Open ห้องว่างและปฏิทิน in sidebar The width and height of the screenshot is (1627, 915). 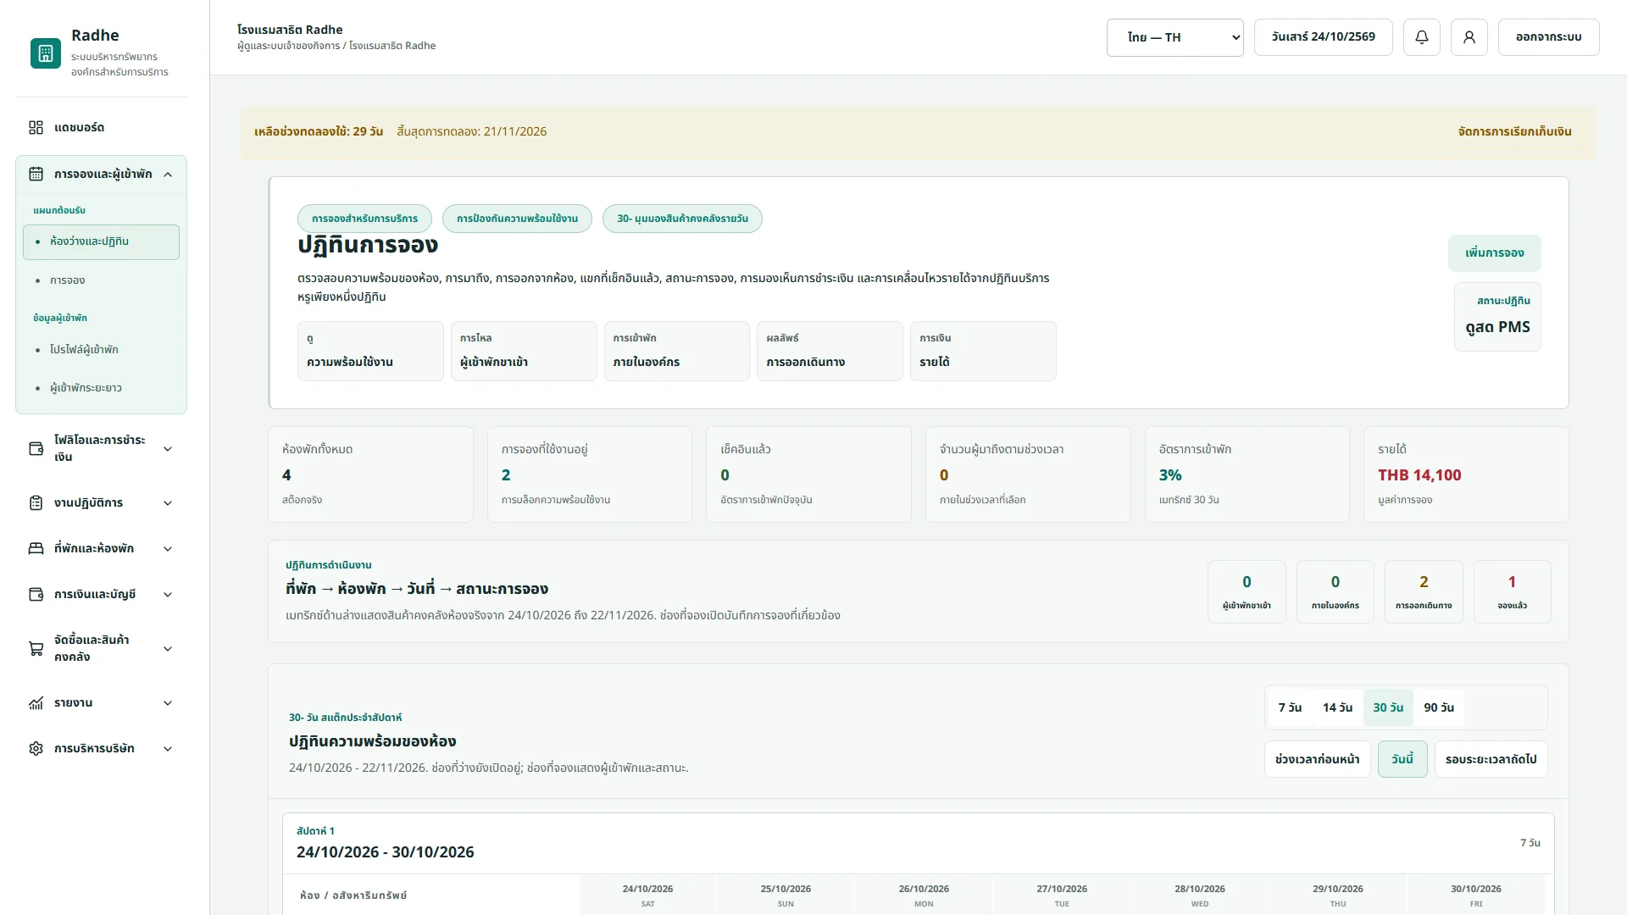101,241
